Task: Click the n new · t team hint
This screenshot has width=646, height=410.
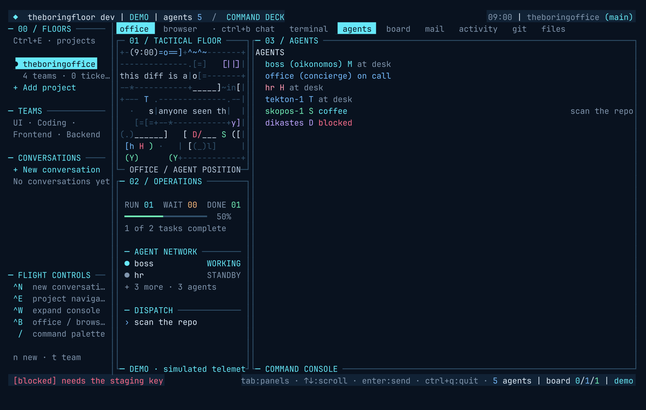Action: (x=47, y=357)
